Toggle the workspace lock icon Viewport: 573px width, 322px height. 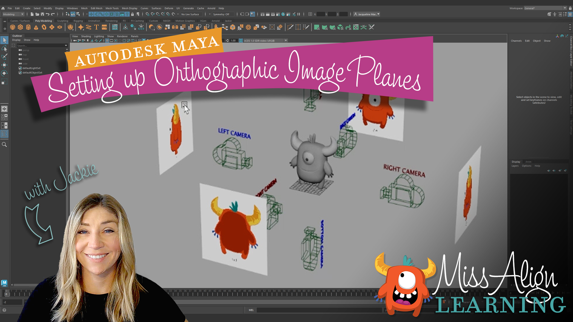[x=570, y=8]
